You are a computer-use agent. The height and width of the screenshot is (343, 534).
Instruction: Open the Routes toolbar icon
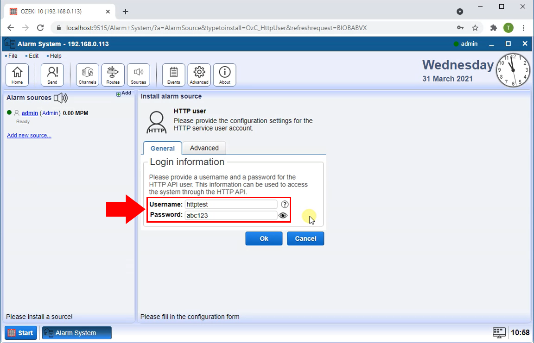click(x=113, y=75)
